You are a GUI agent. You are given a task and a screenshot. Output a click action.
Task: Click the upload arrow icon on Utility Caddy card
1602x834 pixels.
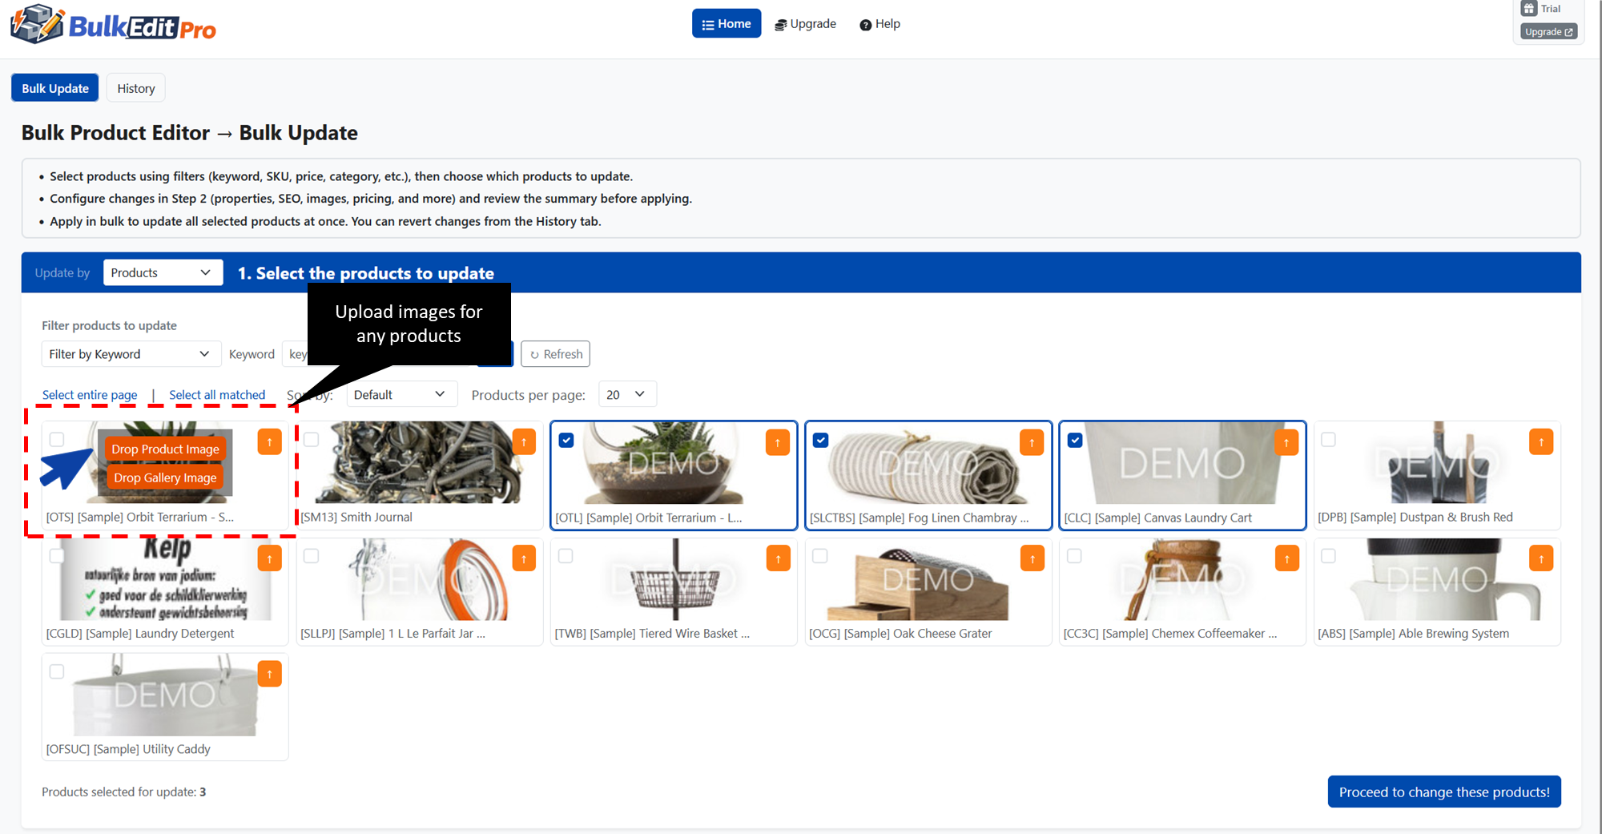tap(270, 674)
